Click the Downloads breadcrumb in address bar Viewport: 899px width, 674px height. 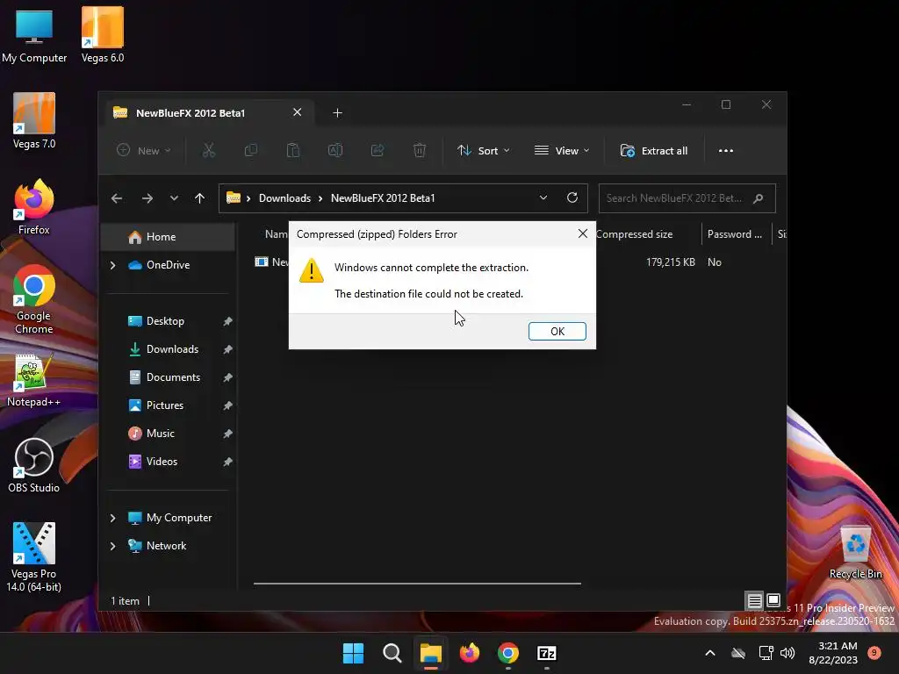(284, 198)
